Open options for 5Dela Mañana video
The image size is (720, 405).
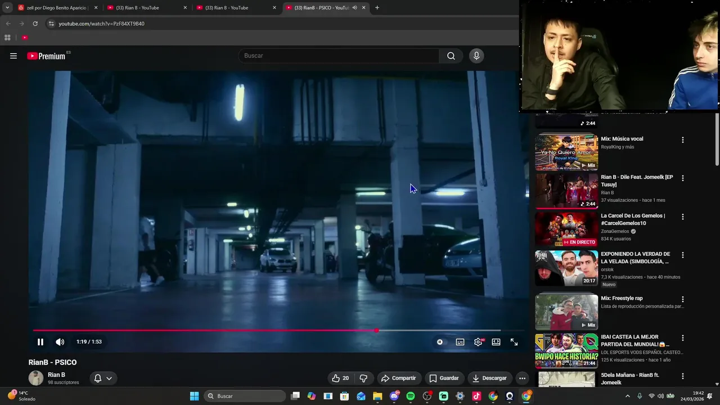tap(683, 376)
